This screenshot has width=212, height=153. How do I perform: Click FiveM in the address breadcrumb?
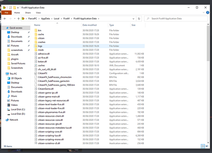coord(66,19)
